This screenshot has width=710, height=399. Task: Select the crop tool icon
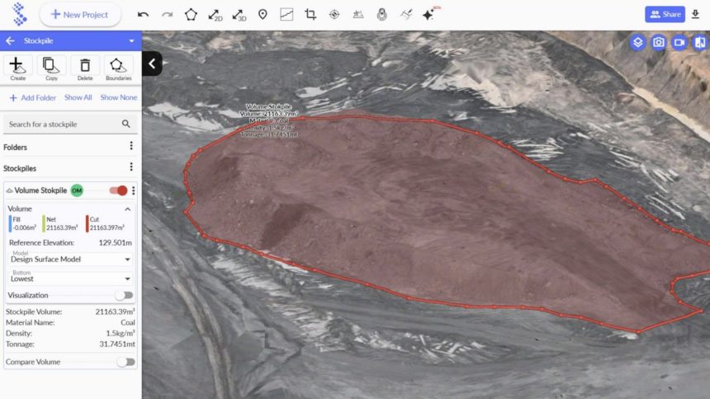pos(310,14)
